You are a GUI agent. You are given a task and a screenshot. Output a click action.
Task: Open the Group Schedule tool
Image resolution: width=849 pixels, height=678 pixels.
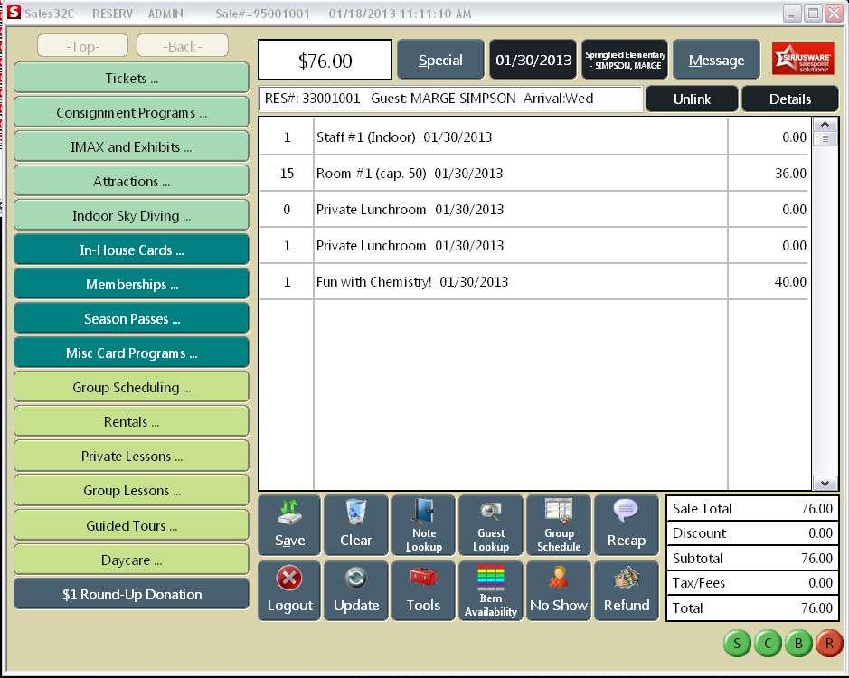pos(559,524)
